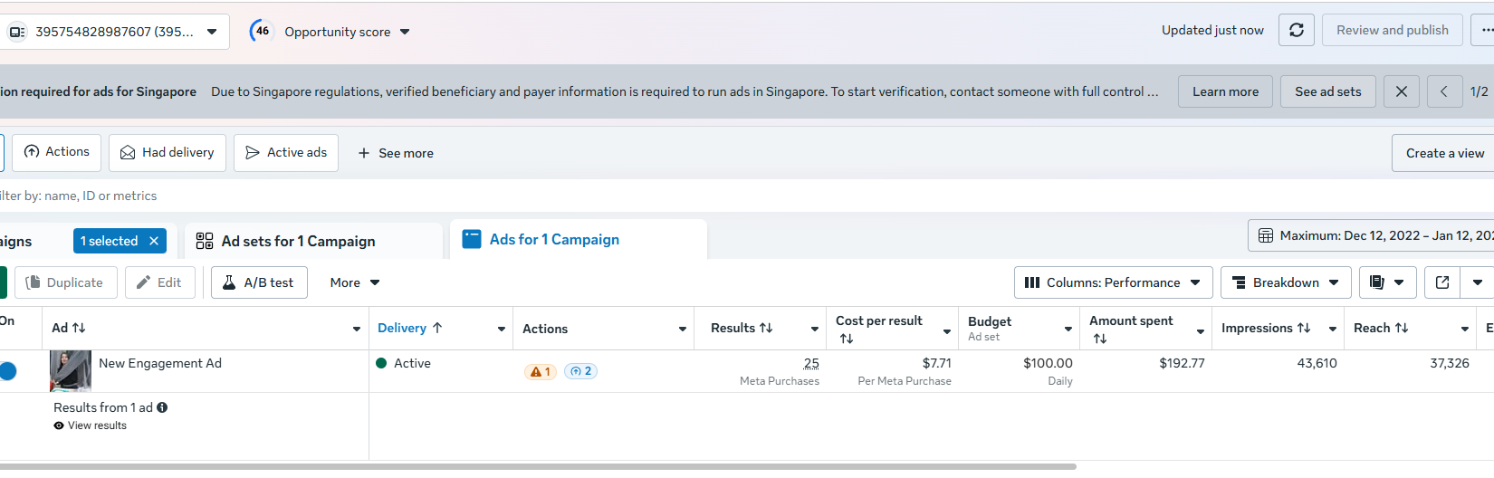
Task: Click the export share icon button
Action: (1442, 282)
